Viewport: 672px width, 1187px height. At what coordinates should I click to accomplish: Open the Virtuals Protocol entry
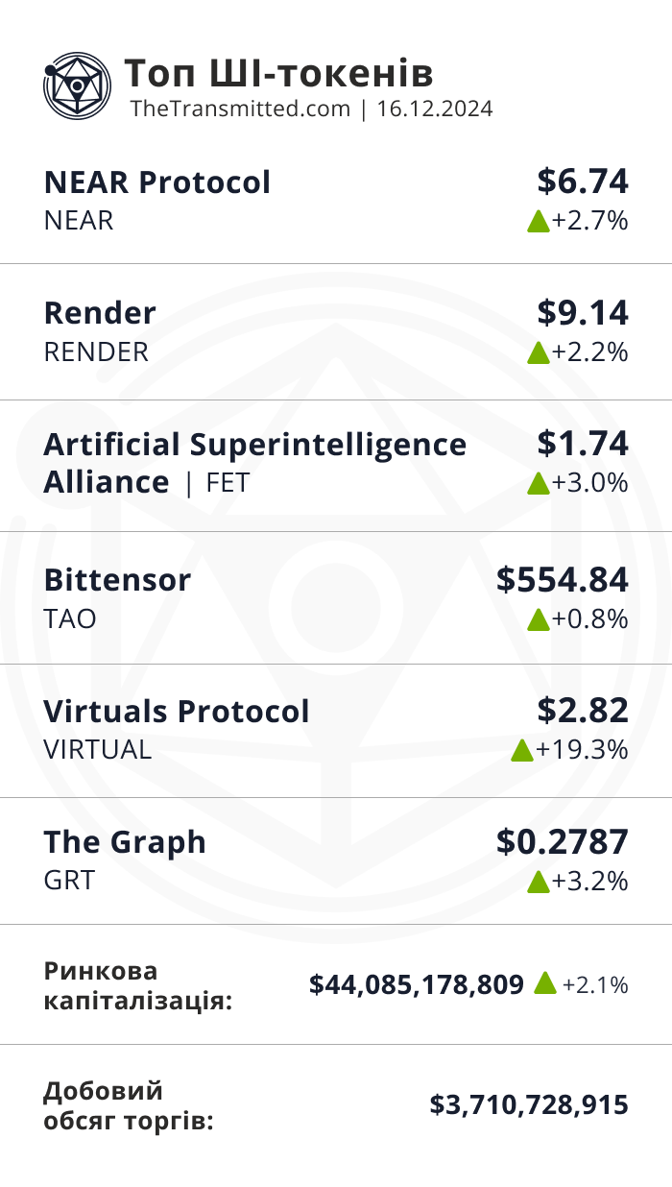177,712
